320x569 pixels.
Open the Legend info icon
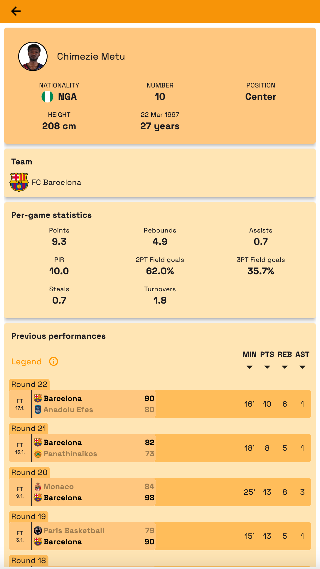(x=53, y=361)
